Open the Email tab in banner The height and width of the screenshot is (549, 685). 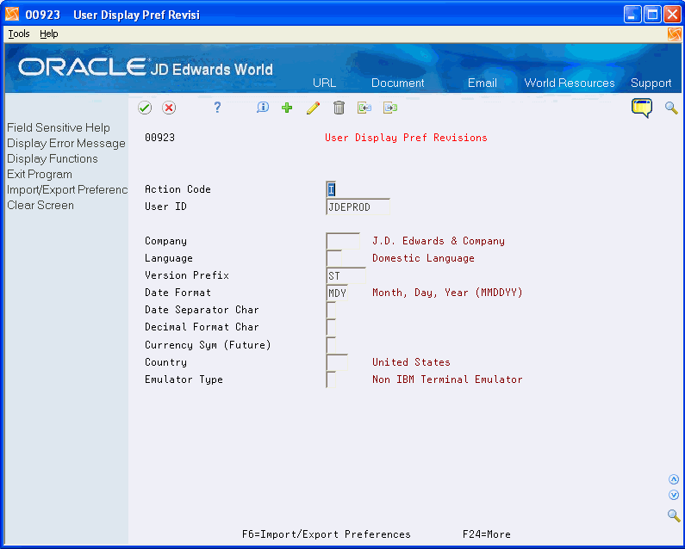tap(483, 83)
